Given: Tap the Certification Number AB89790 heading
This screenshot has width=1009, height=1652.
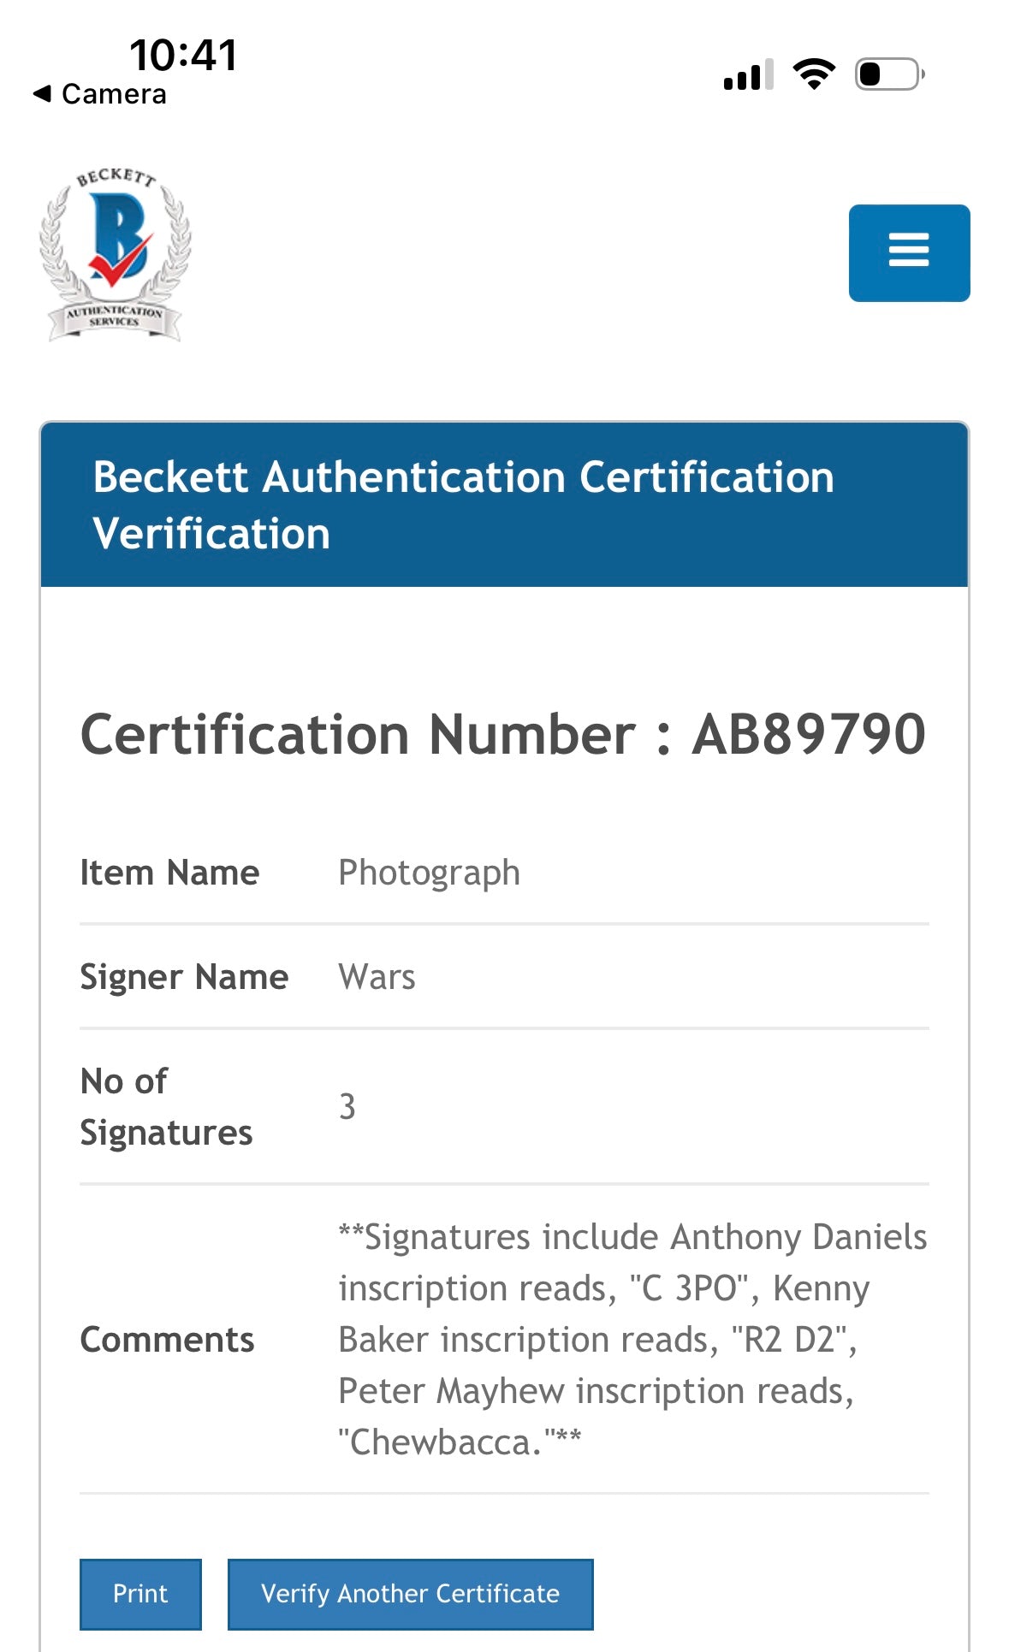Looking at the screenshot, I should point(503,734).
